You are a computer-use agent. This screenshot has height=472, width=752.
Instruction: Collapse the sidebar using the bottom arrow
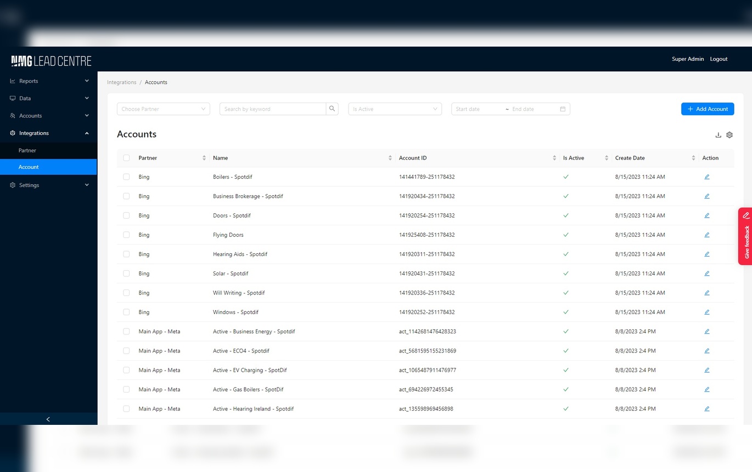pos(48,419)
